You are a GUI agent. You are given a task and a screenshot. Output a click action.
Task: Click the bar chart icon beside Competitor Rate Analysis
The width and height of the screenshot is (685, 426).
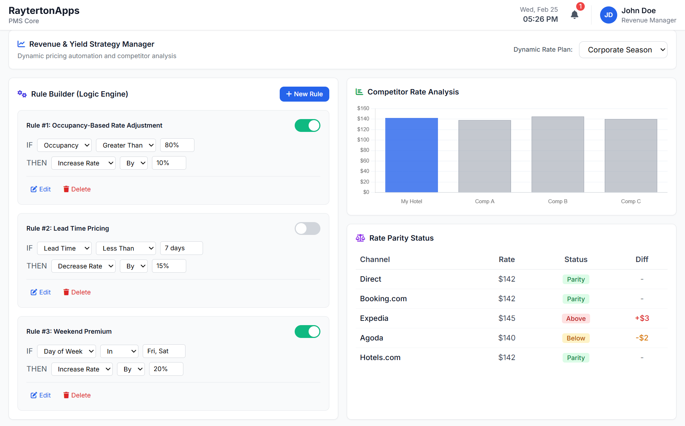pos(359,92)
